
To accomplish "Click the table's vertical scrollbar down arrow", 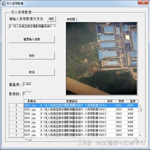I will point(140,135).
